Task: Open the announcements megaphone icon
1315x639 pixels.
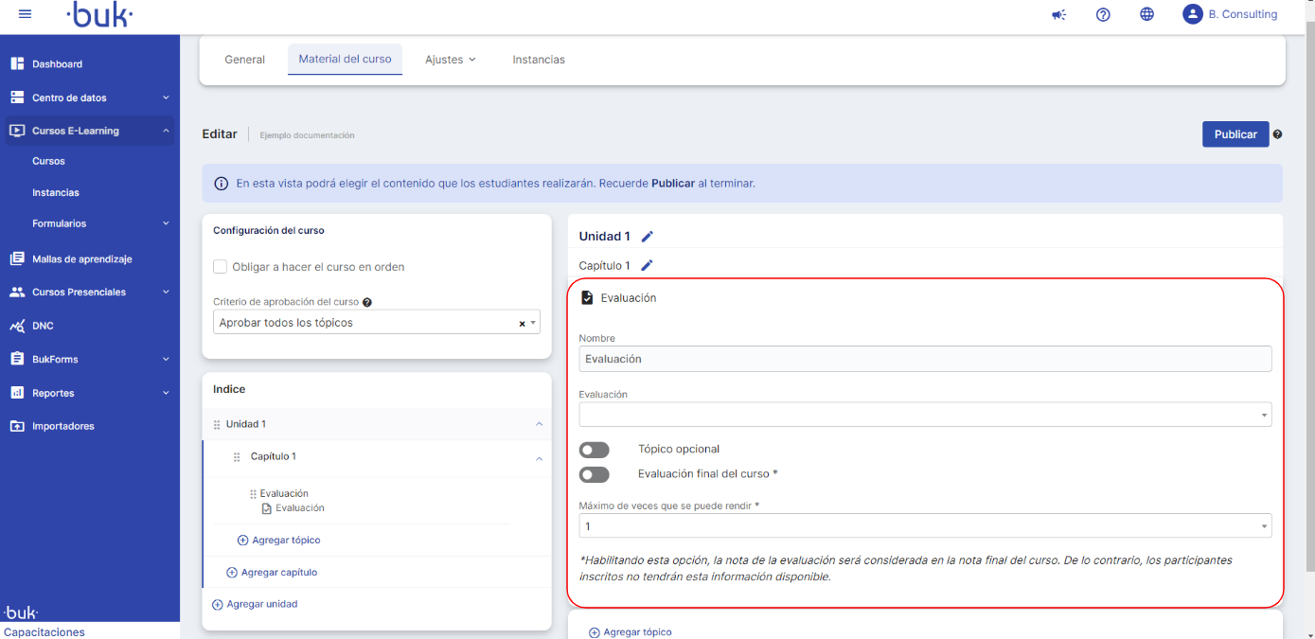Action: click(1059, 14)
